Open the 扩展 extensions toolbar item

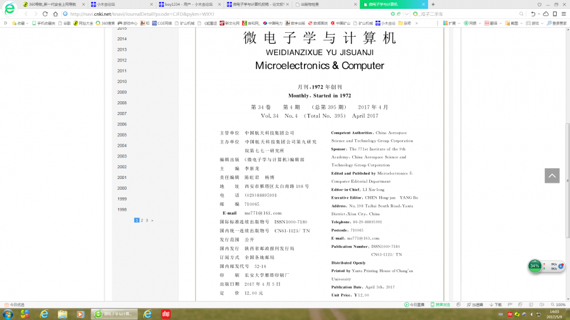click(451, 23)
